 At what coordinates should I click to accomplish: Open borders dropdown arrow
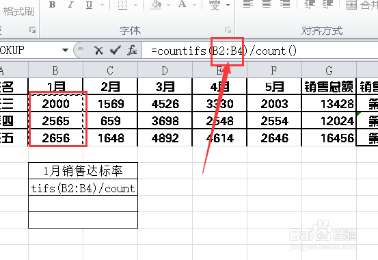pyautogui.click(x=136, y=5)
